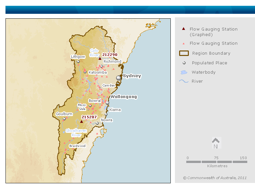
Task: Click the Populated Place legend symbol
Action: (183, 63)
